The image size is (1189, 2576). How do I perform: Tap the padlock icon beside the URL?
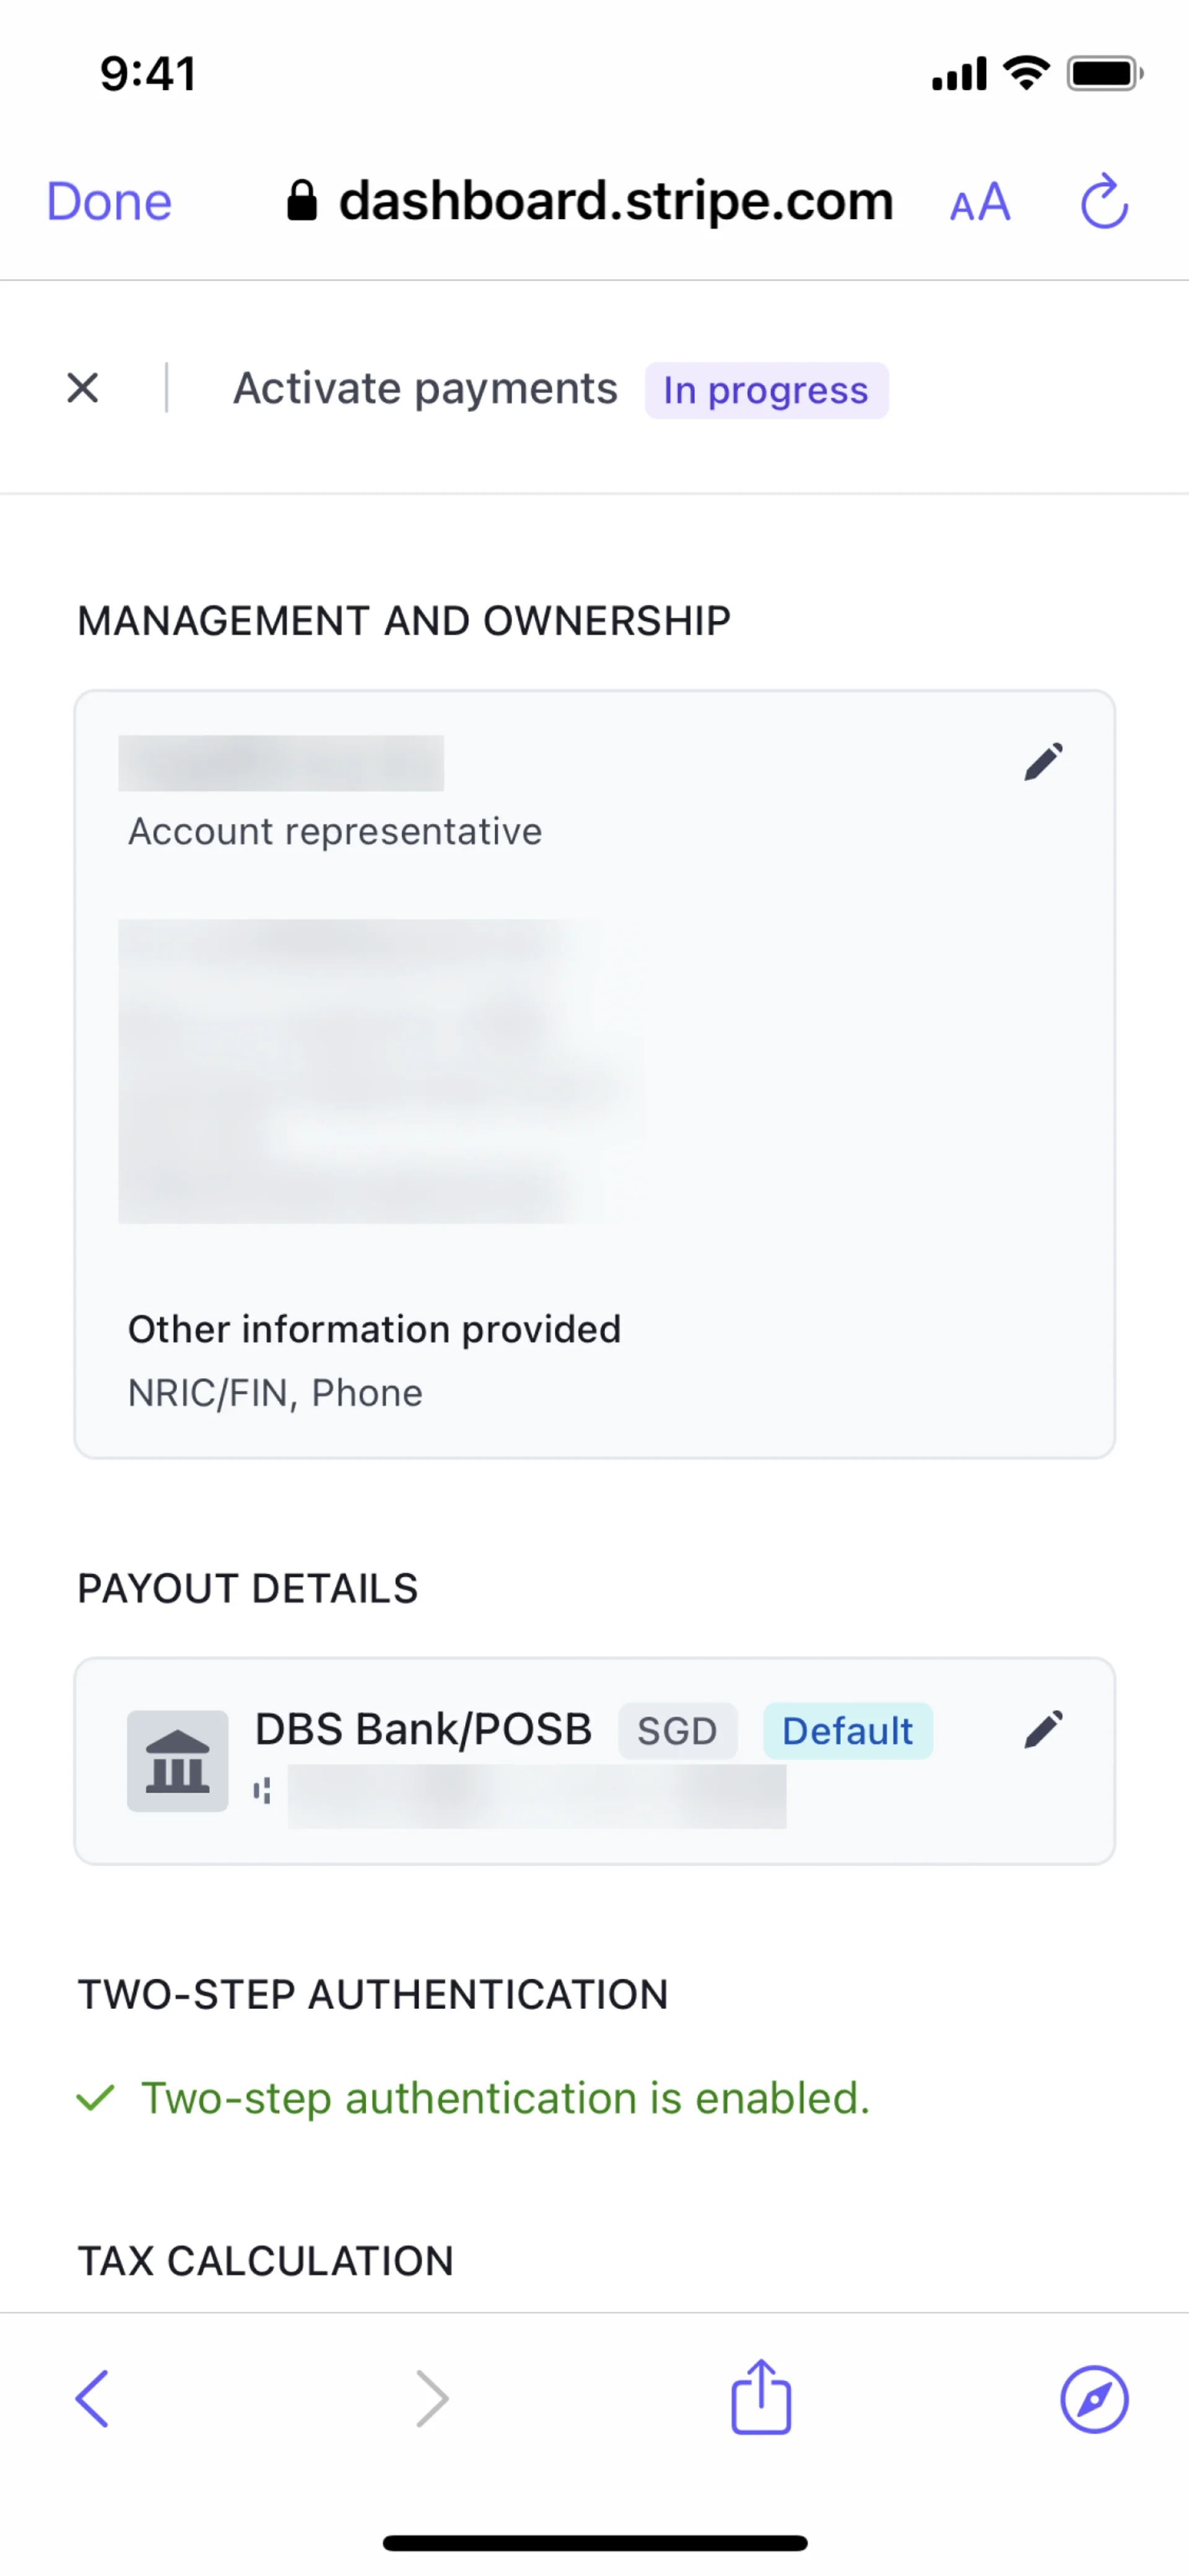[302, 201]
